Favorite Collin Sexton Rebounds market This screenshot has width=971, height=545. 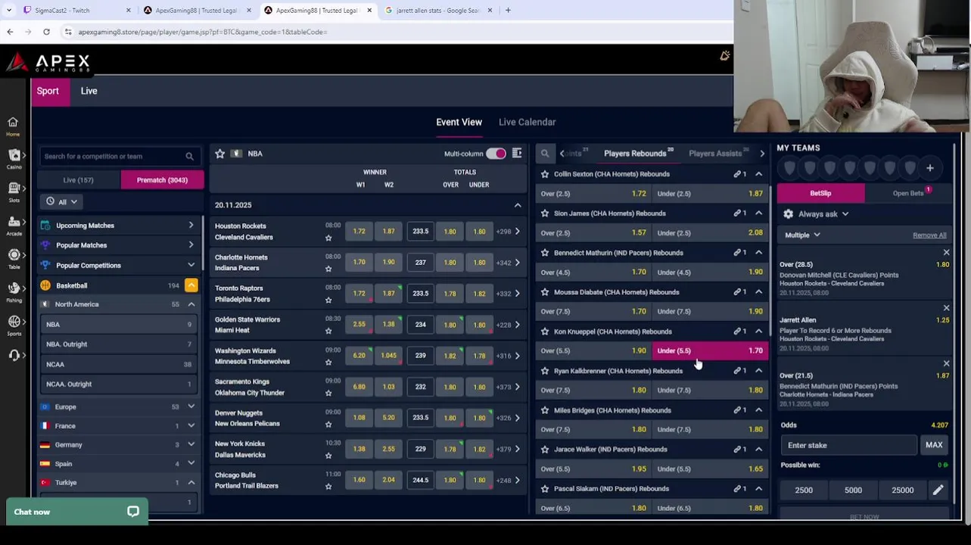pyautogui.click(x=545, y=174)
